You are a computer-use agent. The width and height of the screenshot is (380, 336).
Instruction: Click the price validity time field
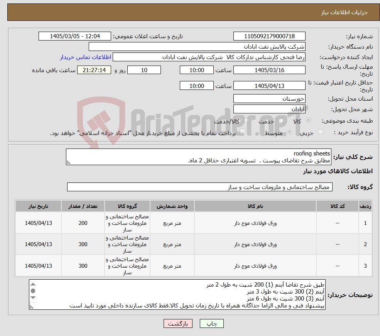(x=196, y=86)
